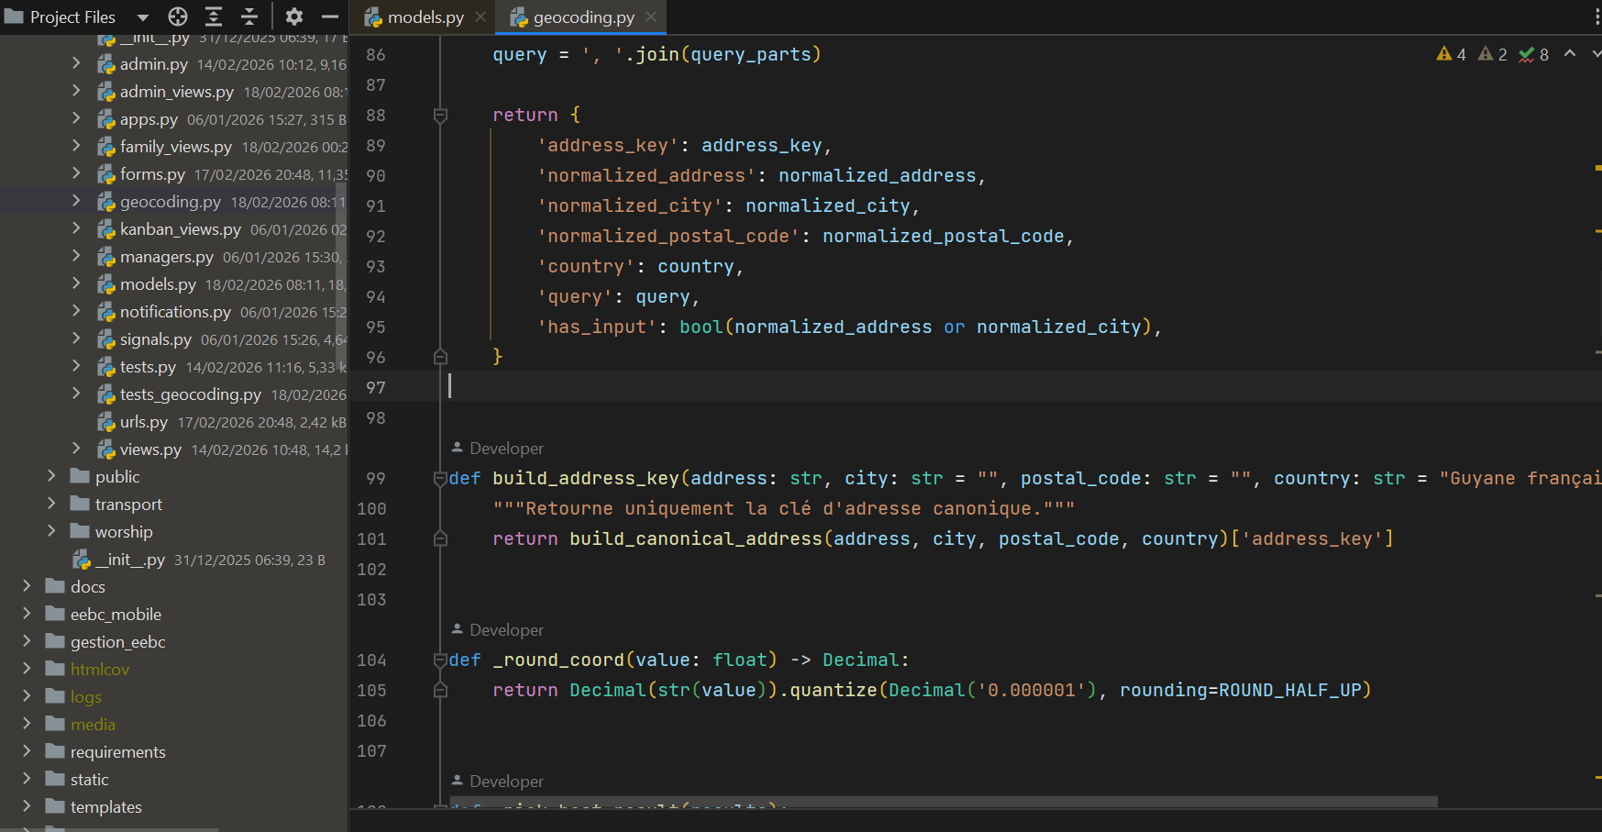
Task: Click the editor horizontal scrollbar
Action: (944, 802)
